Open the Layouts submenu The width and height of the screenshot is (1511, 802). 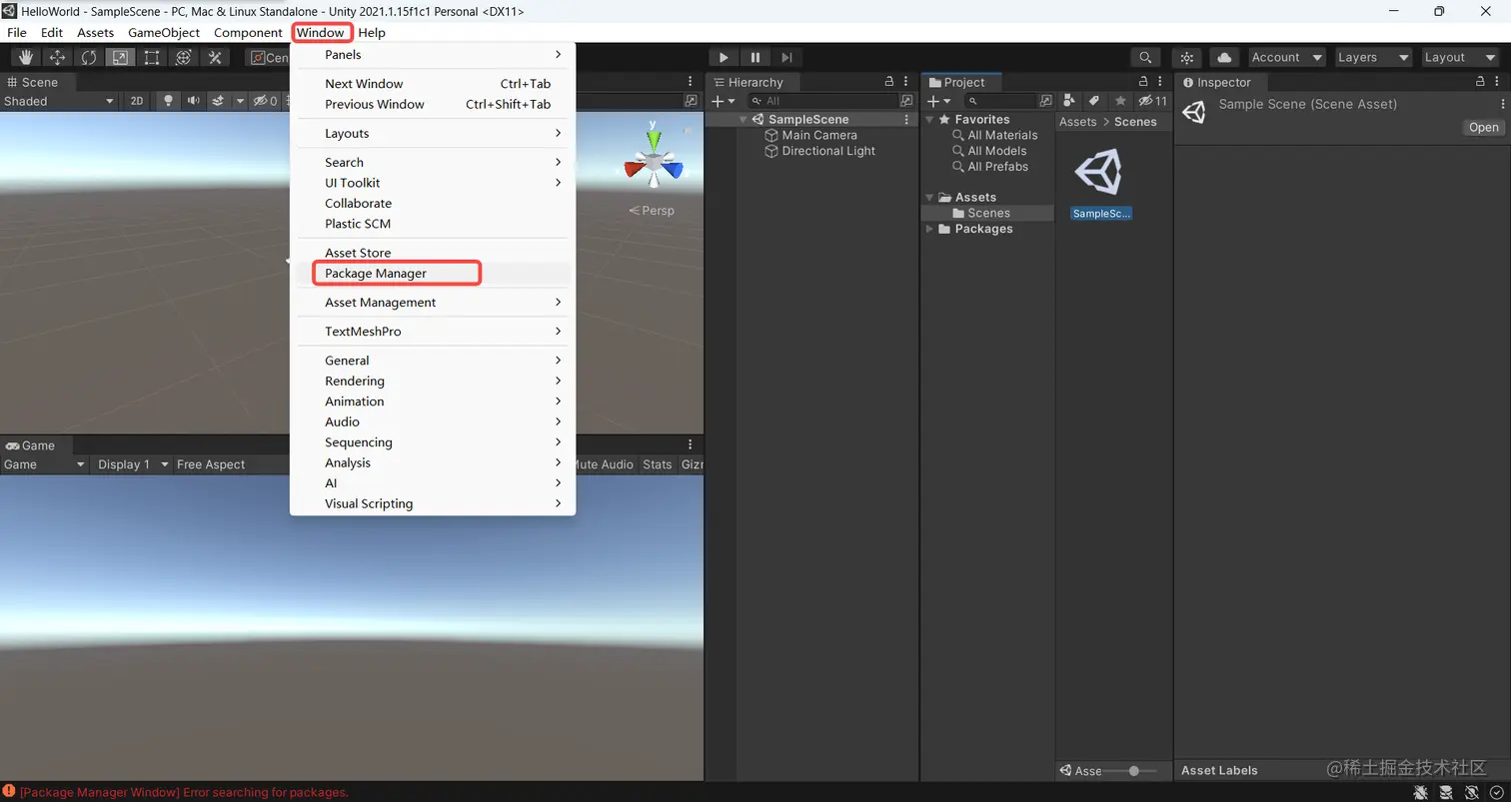(433, 133)
